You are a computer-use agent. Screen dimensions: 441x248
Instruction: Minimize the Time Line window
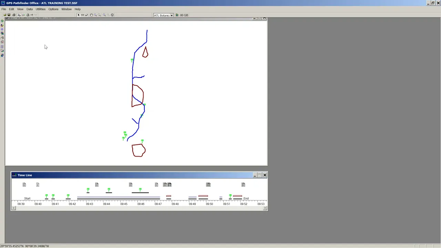255,175
